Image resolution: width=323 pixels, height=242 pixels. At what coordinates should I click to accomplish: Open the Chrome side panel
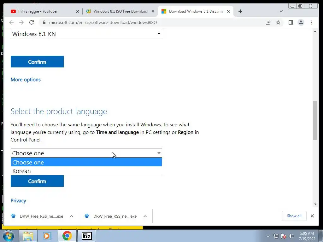coord(291,22)
